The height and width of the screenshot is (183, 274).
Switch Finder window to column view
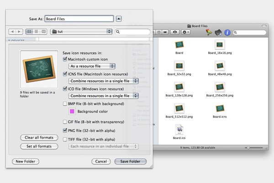[159, 32]
